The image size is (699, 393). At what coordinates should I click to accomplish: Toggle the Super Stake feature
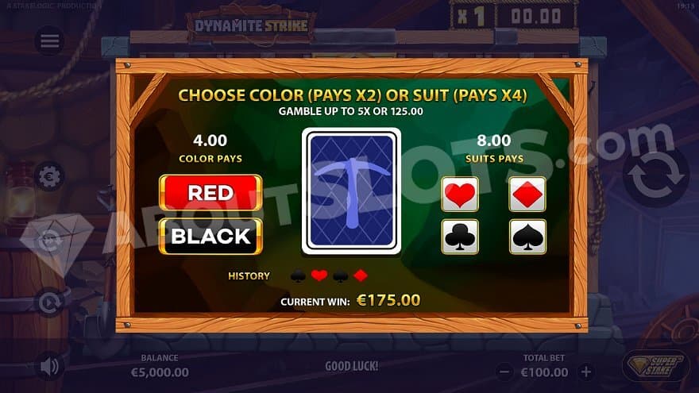pos(656,366)
